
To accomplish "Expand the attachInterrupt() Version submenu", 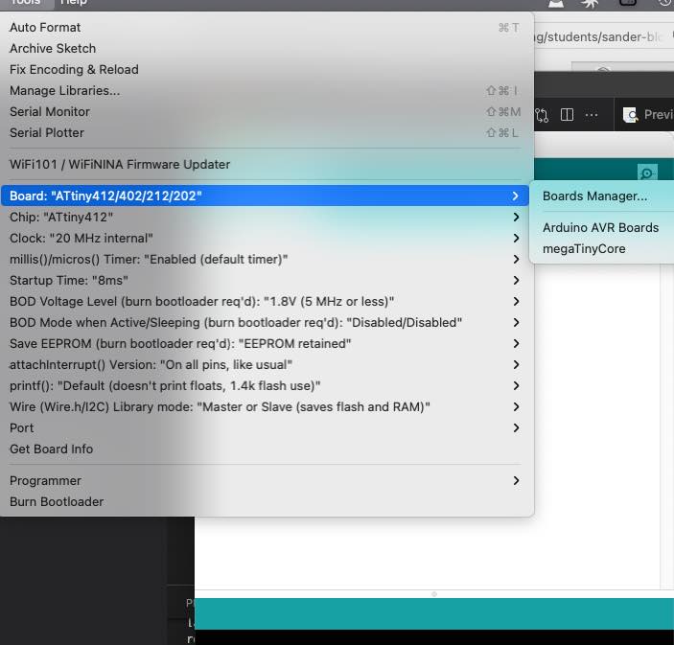I will (x=265, y=364).
